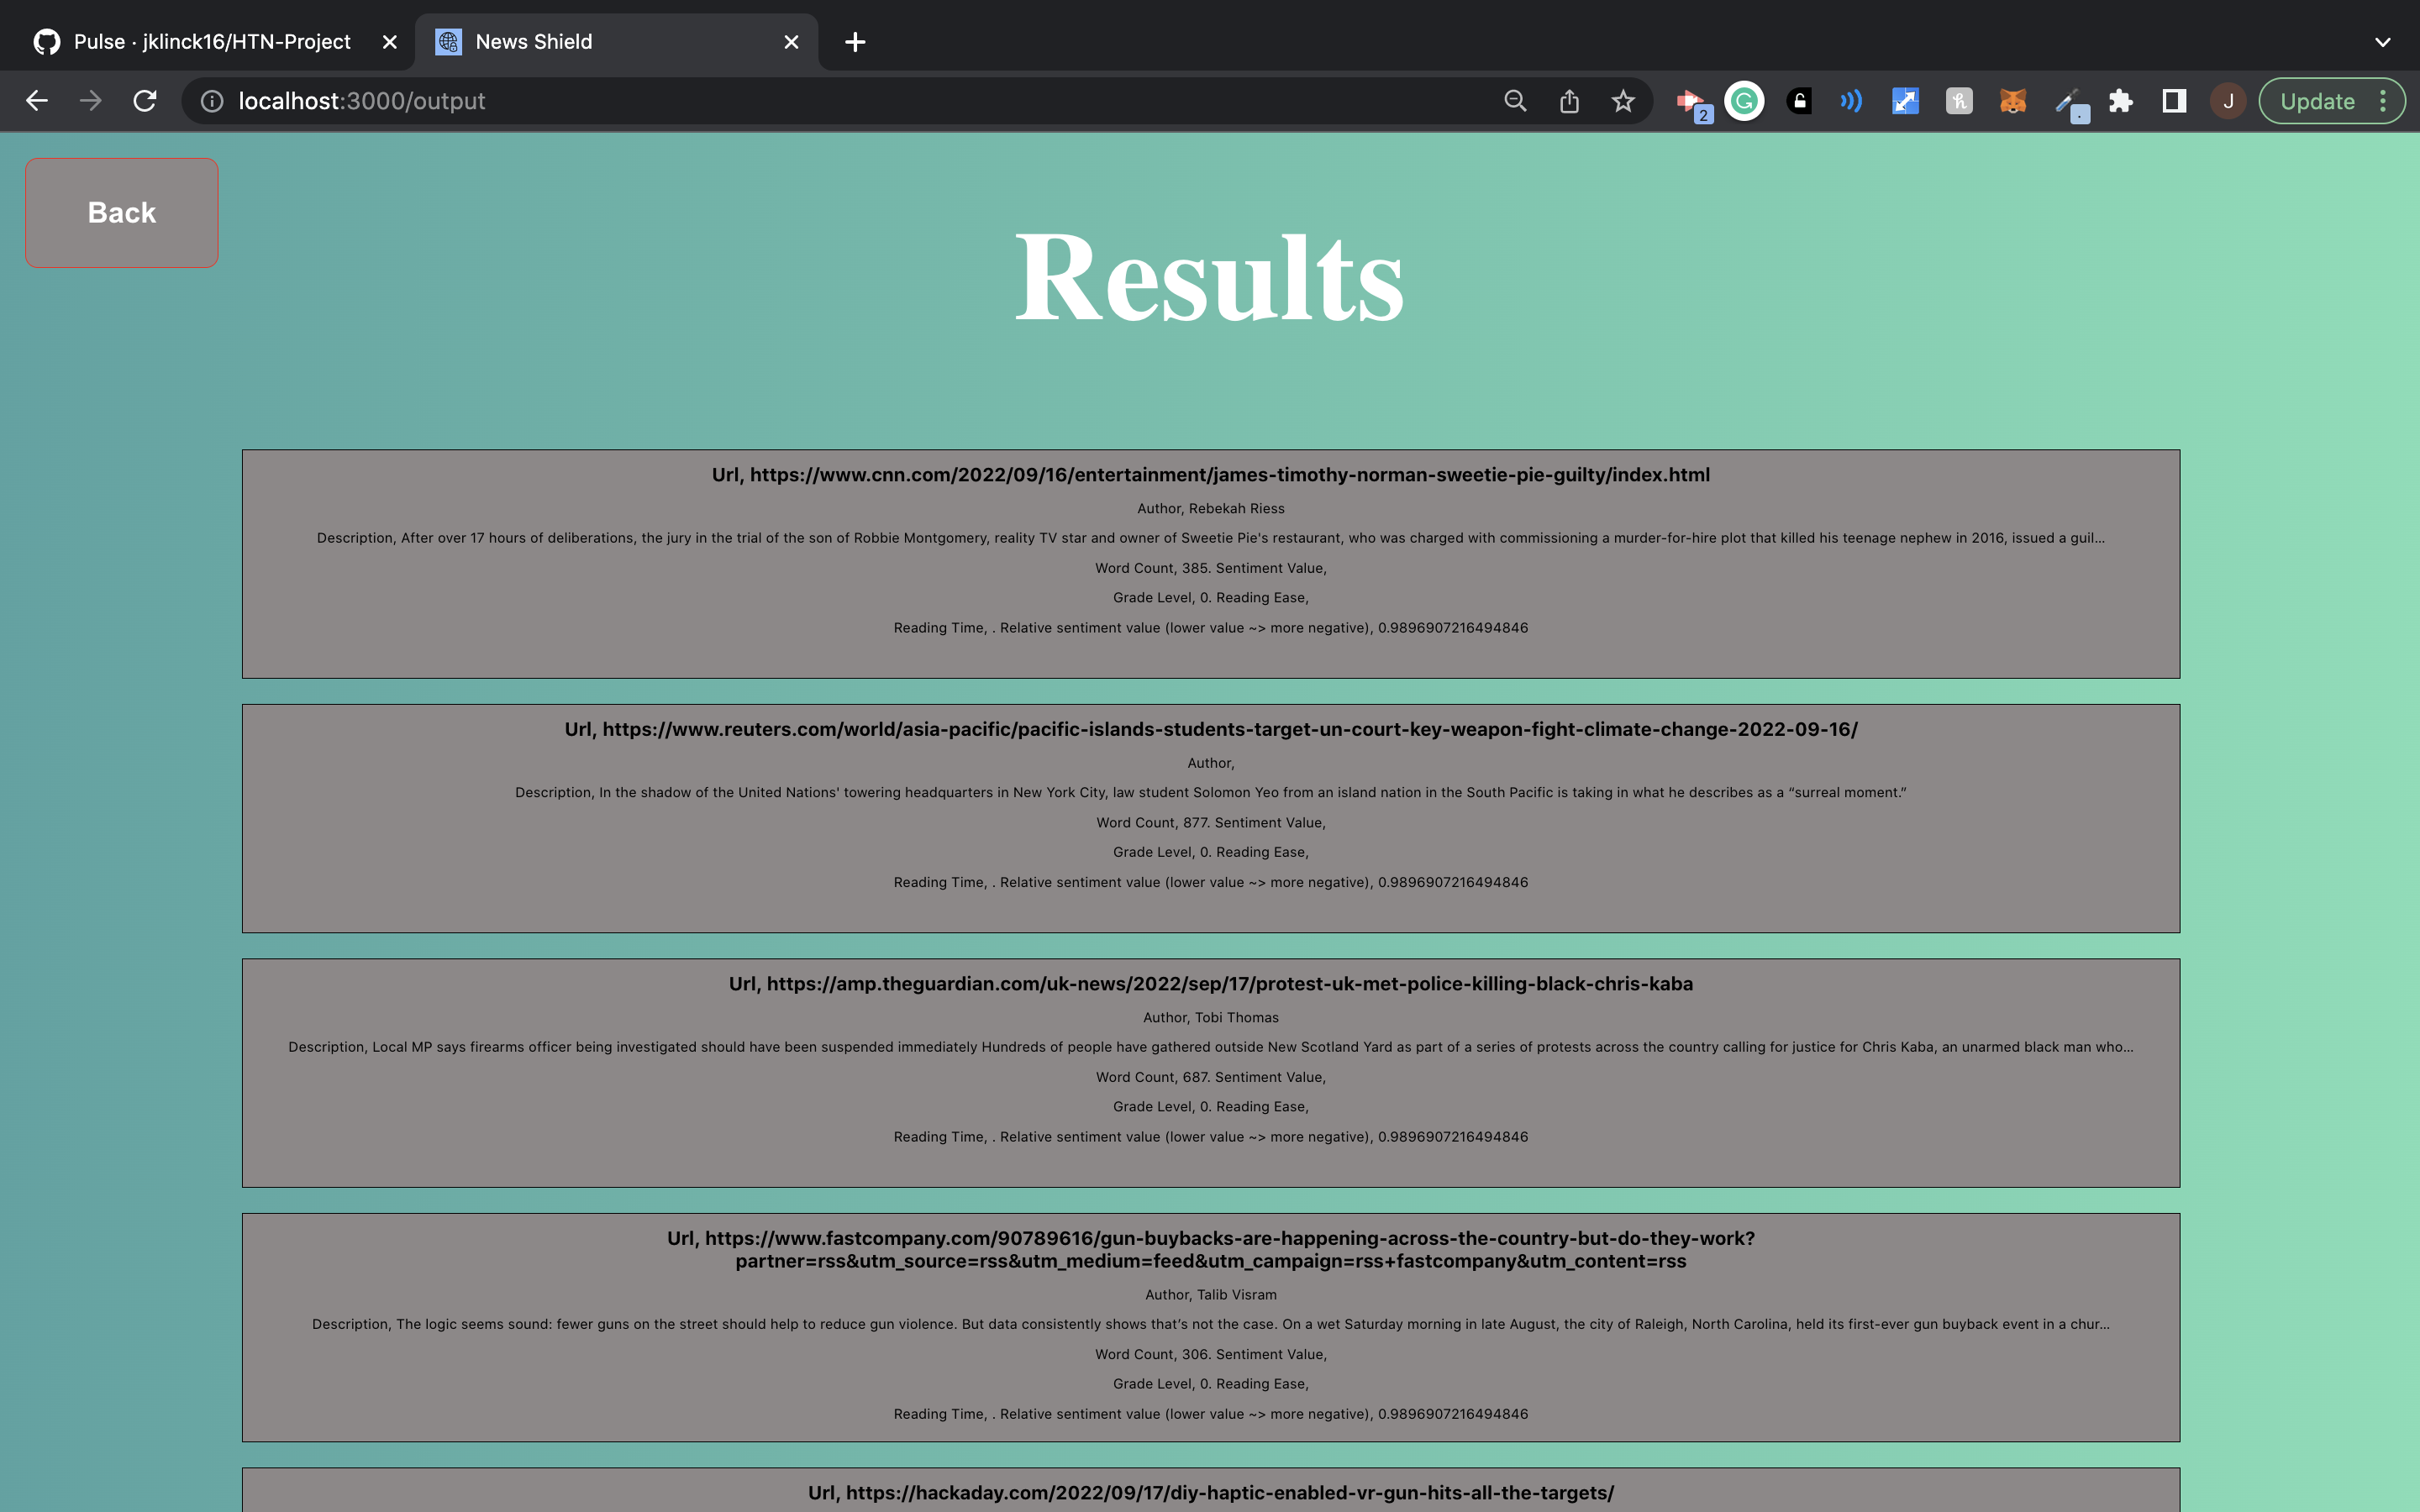View site information for localhost
Screen dimensions: 2420x1512
212,101
